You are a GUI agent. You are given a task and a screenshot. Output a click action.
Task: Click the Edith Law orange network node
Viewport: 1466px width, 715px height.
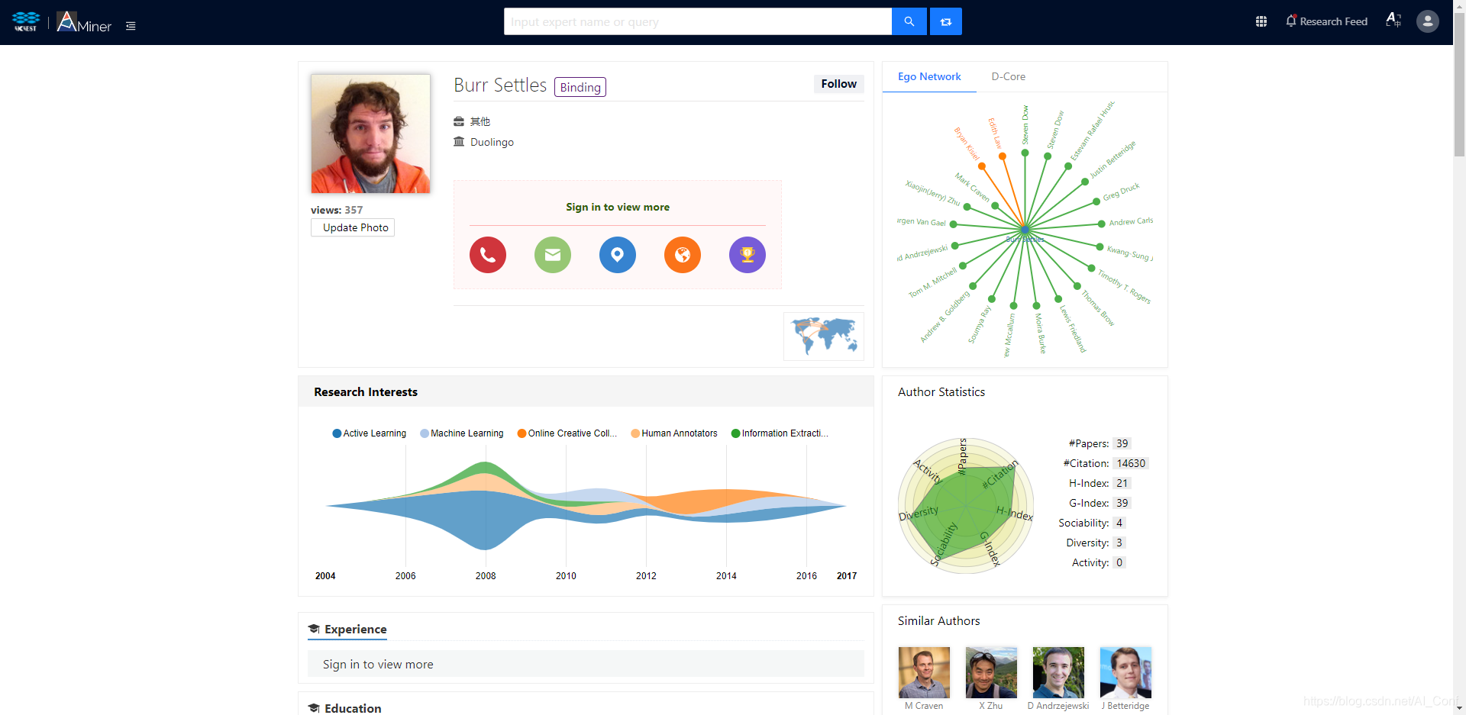1003,156
